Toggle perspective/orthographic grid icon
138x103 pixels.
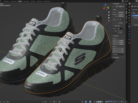109,21
